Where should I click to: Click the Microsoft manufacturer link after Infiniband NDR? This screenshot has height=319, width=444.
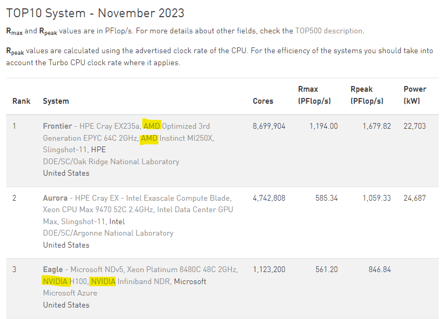point(190,281)
